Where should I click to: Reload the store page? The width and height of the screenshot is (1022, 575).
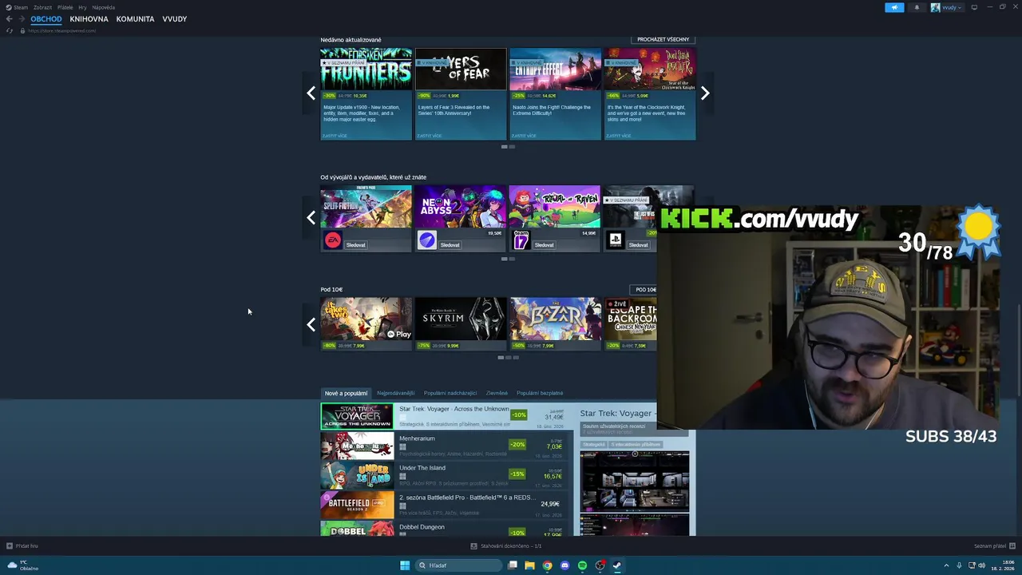tap(10, 30)
